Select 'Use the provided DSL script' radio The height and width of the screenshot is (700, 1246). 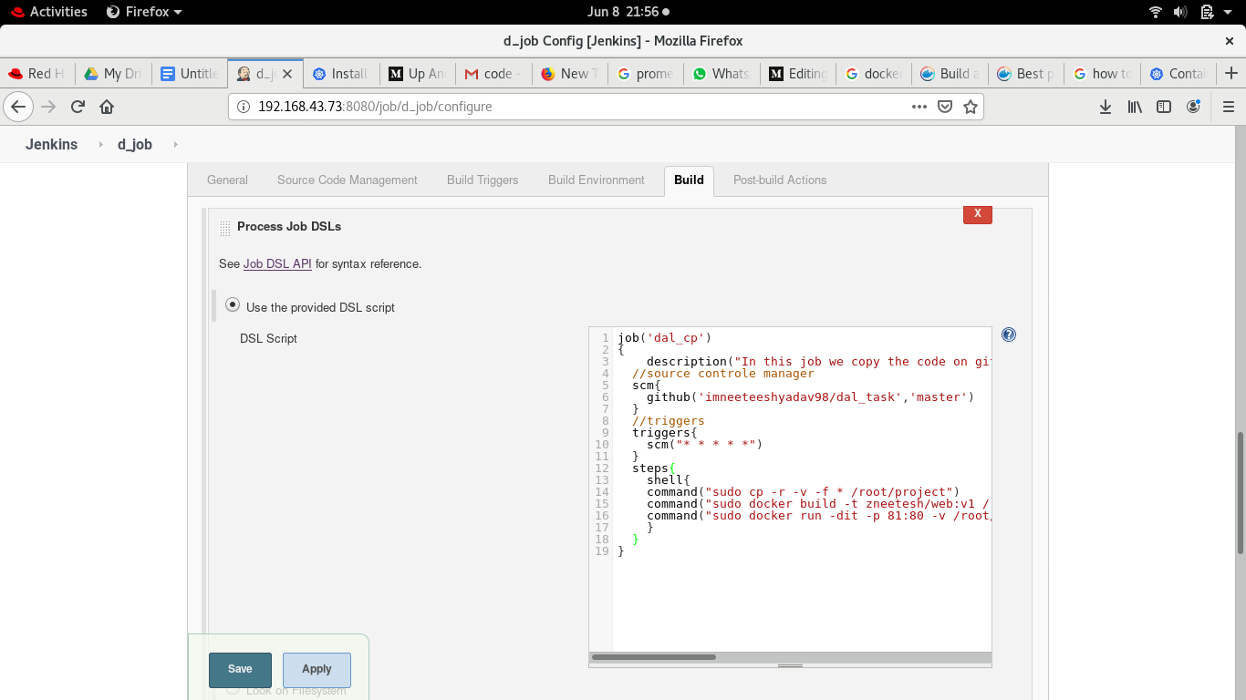point(233,304)
